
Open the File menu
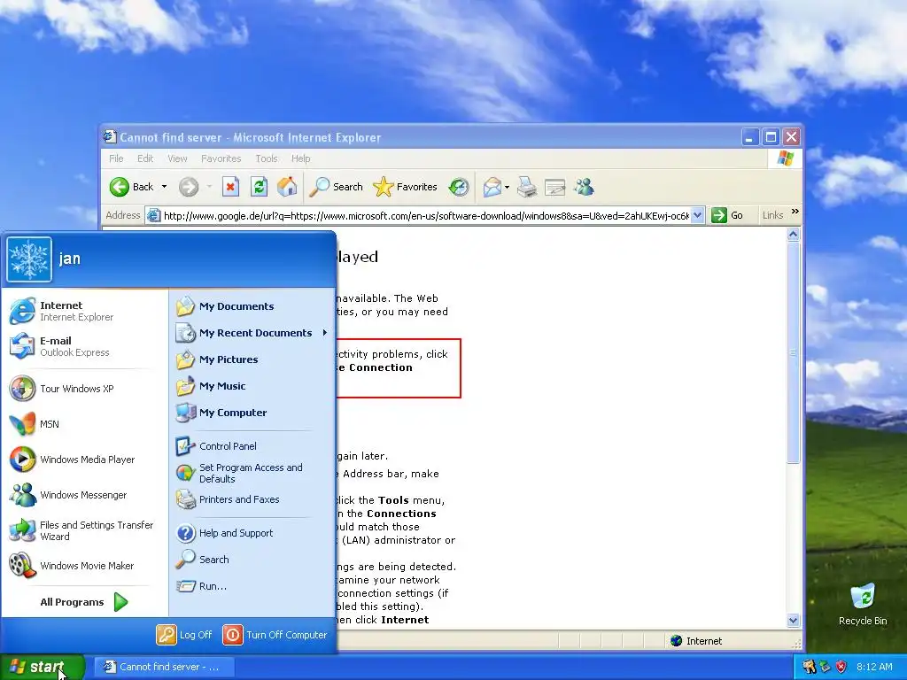coord(116,158)
